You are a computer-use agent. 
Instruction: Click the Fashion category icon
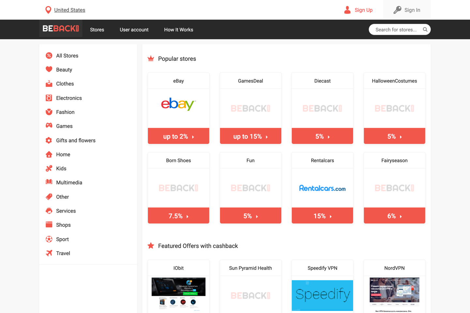(49, 112)
